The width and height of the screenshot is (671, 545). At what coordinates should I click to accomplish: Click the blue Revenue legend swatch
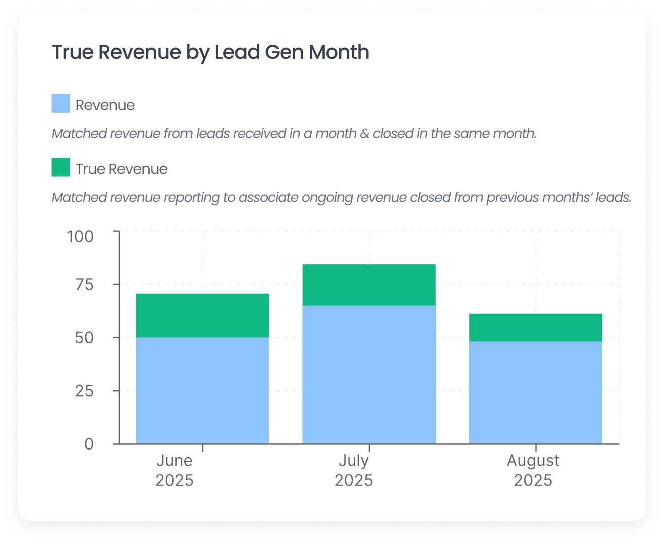click(61, 103)
